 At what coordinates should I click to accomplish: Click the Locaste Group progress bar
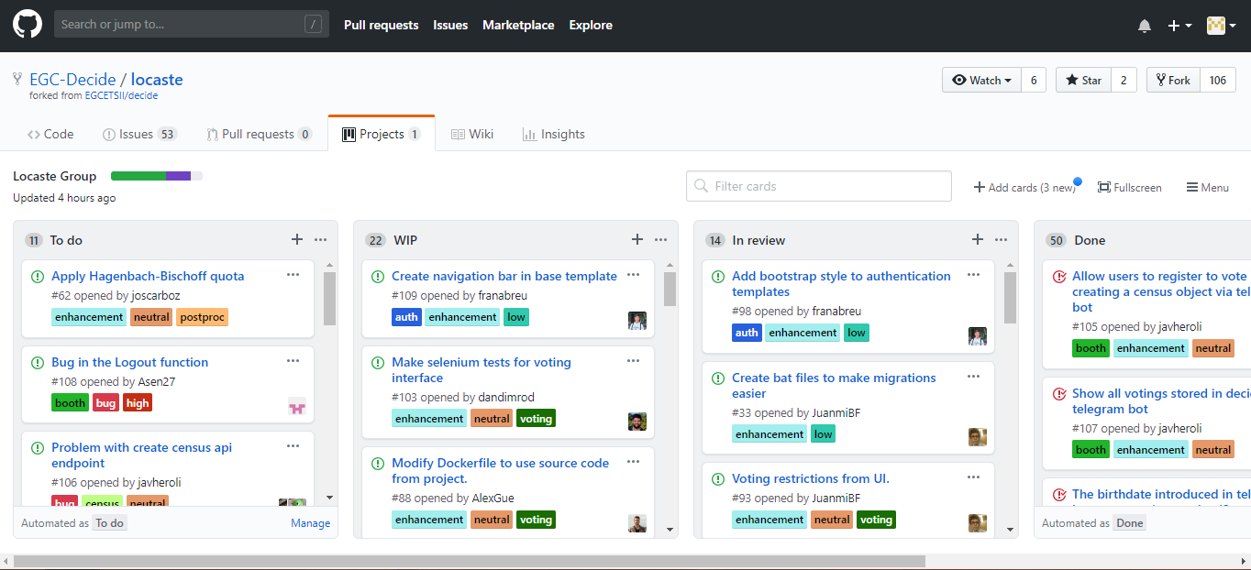click(157, 176)
